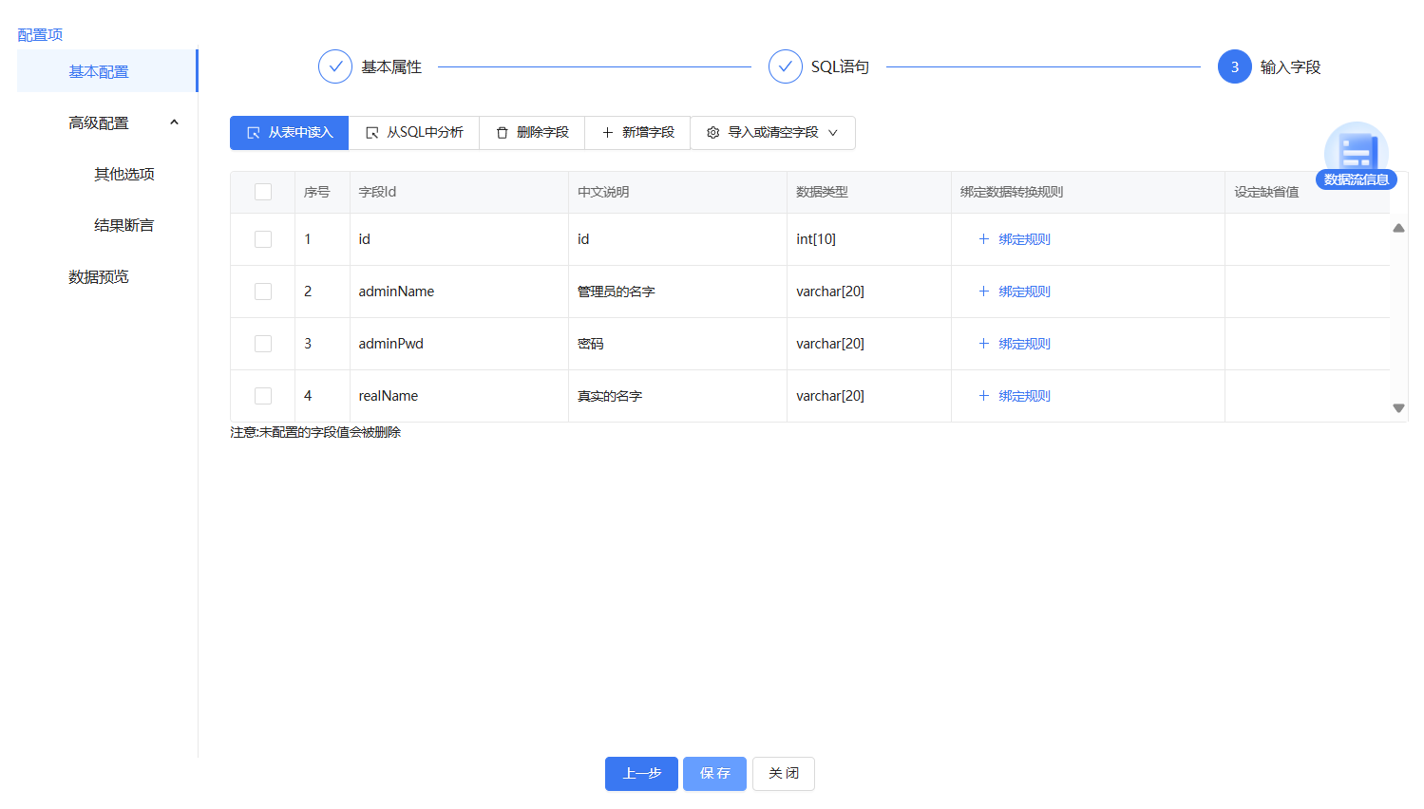The height and width of the screenshot is (809, 1424).
Task: Click 绑定规则 link for adminName row
Action: click(x=1024, y=292)
